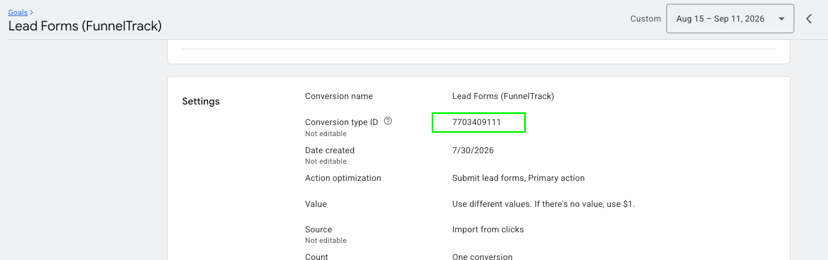The height and width of the screenshot is (260, 828).
Task: Click the Lead Forms (FunnelTrack) conversion name value
Action: click(x=503, y=96)
